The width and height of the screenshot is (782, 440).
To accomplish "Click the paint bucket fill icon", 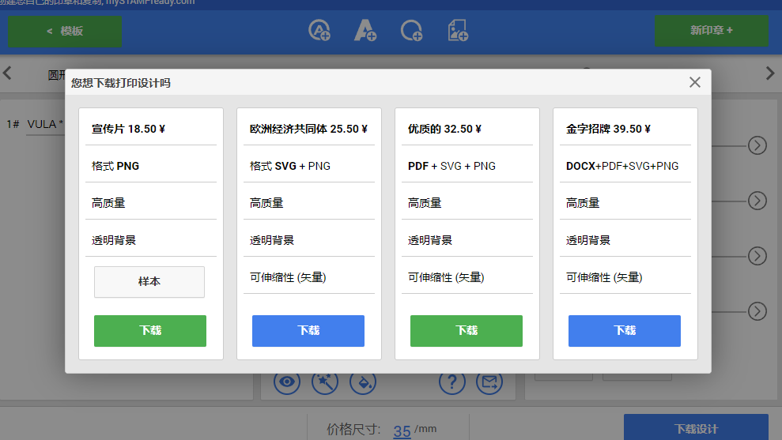I will 362,383.
